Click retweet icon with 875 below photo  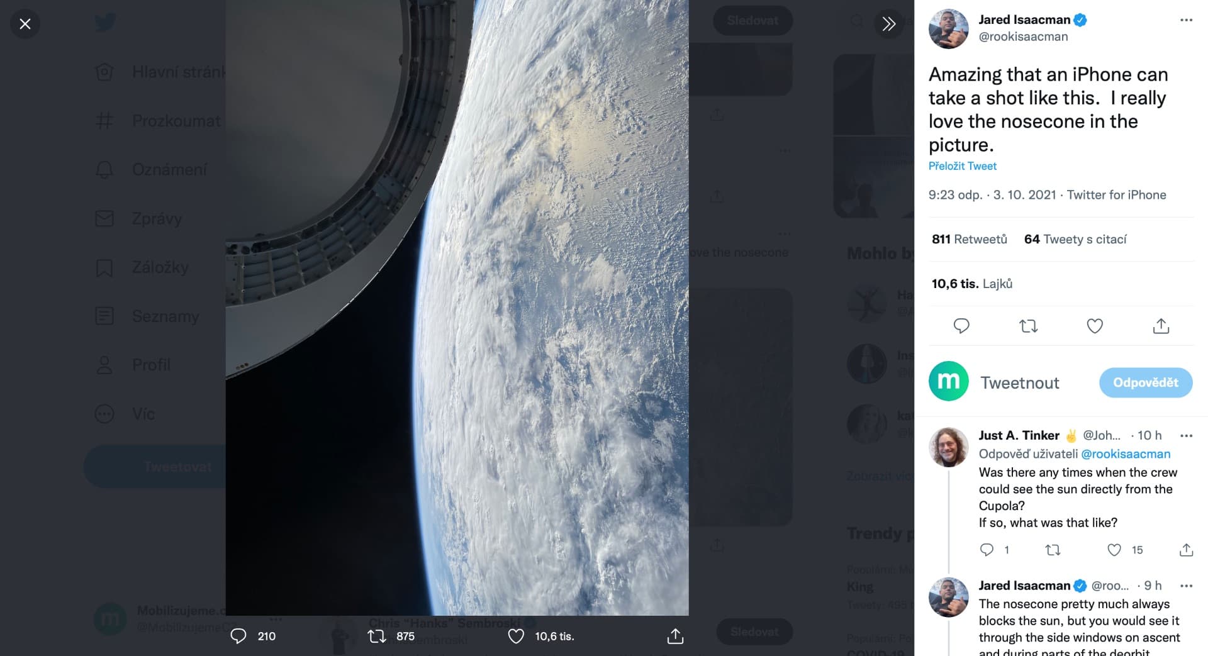point(377,636)
